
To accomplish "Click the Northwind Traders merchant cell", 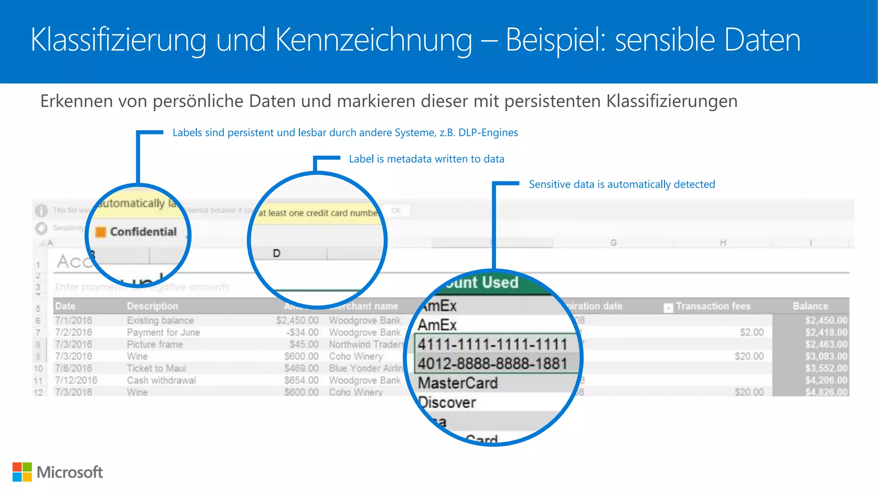I will 367,344.
